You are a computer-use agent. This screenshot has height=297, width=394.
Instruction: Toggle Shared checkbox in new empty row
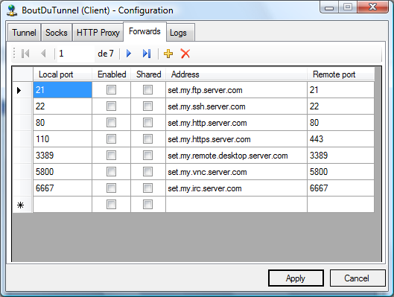point(147,205)
